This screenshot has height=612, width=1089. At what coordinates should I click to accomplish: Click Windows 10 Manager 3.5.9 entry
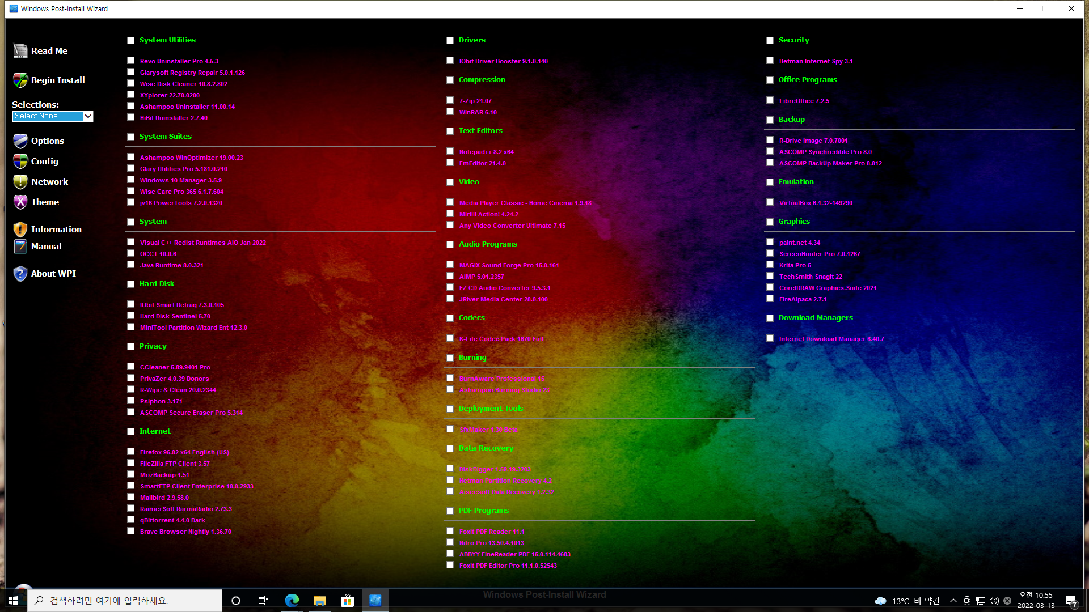(x=181, y=180)
